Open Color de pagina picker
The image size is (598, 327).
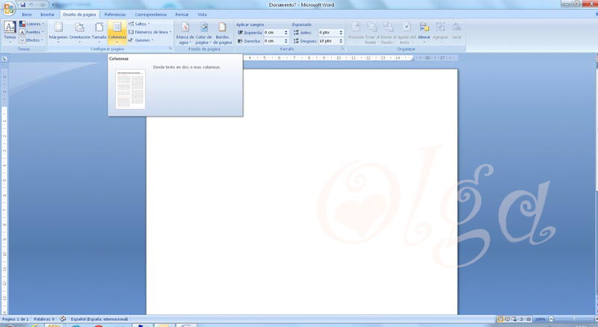(x=203, y=33)
